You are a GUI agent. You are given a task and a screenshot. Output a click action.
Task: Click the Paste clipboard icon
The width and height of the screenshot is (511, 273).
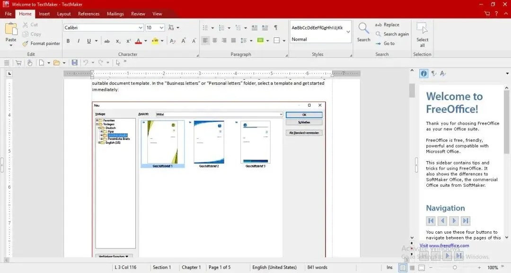pyautogui.click(x=11, y=29)
